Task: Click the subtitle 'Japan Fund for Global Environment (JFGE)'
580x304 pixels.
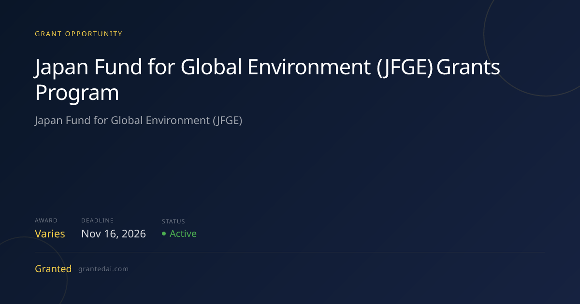Action: point(138,120)
